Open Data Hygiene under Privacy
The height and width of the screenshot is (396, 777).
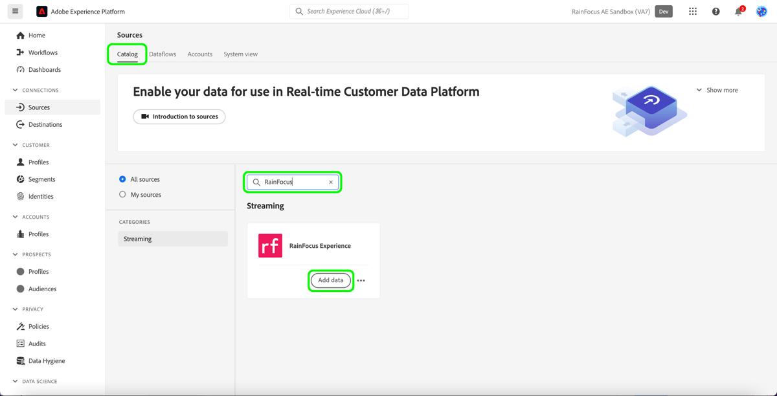coord(49,360)
